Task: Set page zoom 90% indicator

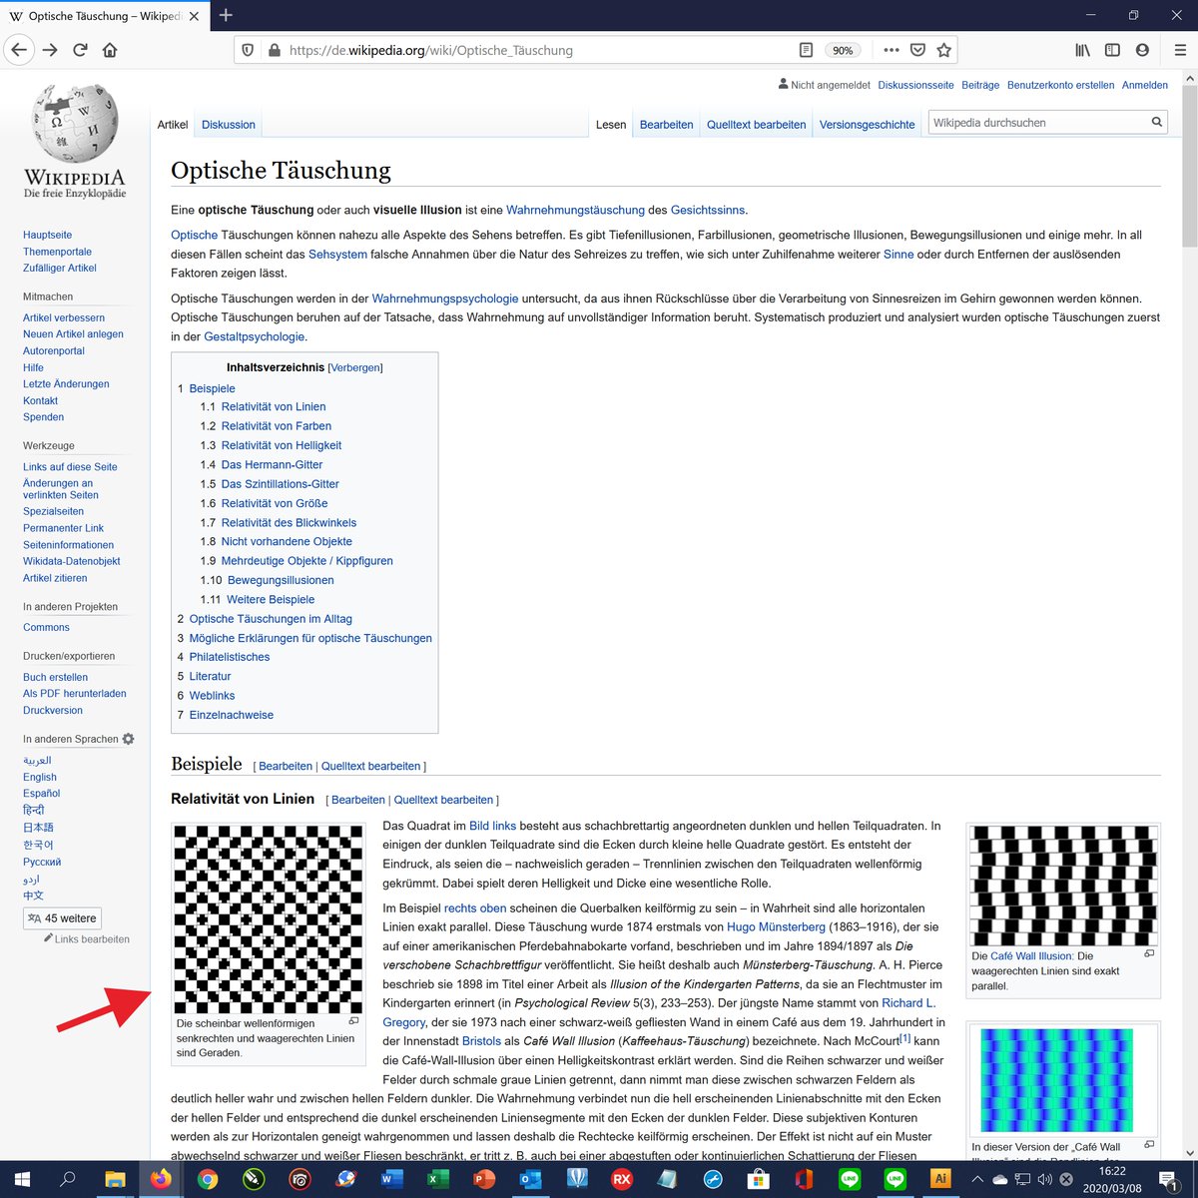Action: click(843, 50)
